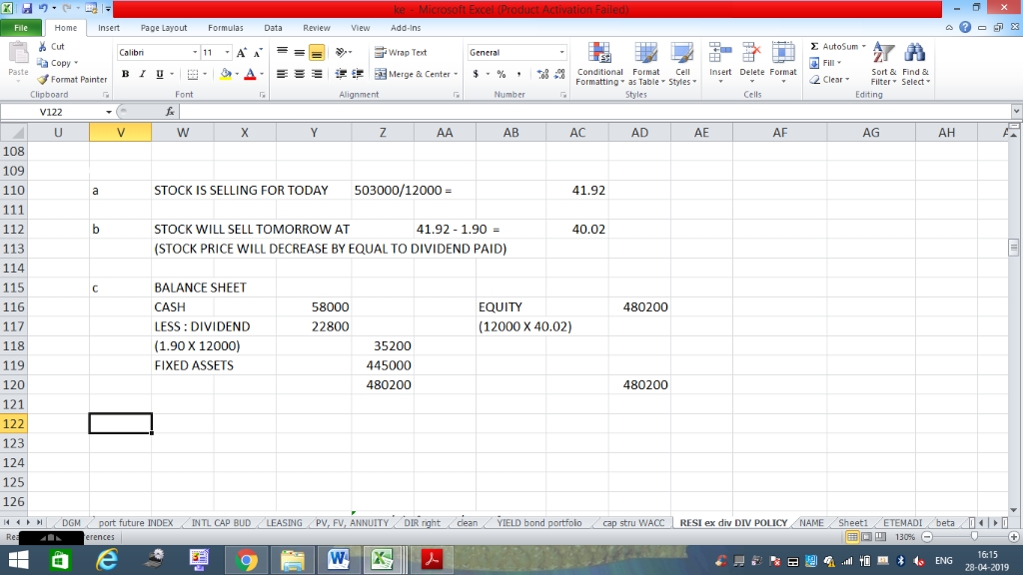The image size is (1023, 575).
Task: Click the AutoSum sigma icon
Action: pos(816,47)
